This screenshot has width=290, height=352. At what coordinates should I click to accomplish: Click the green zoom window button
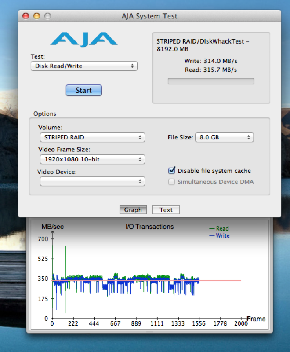pyautogui.click(x=47, y=16)
